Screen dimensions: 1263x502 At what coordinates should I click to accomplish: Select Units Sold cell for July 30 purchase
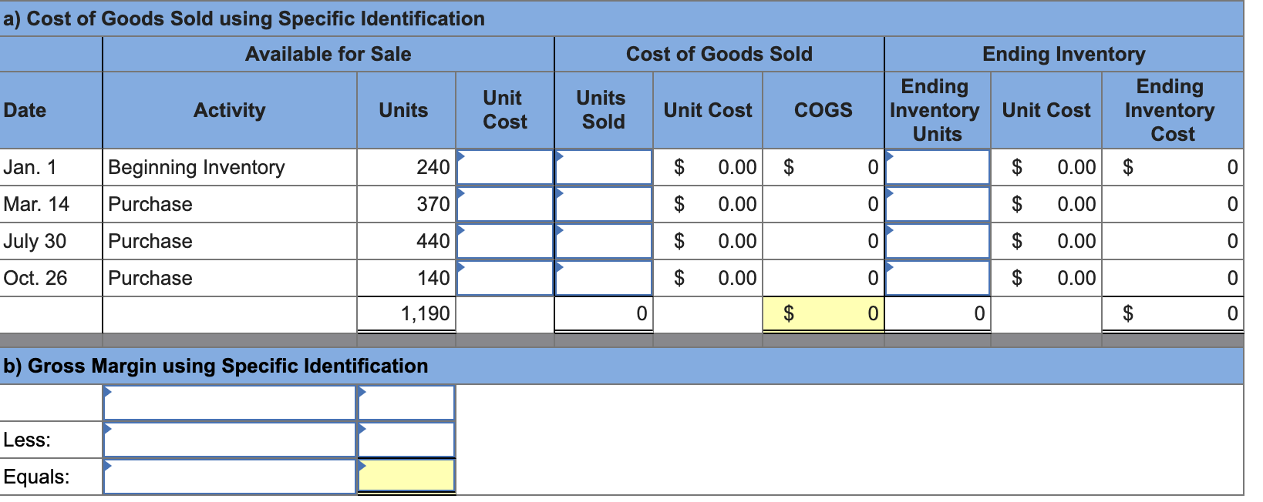(x=604, y=241)
